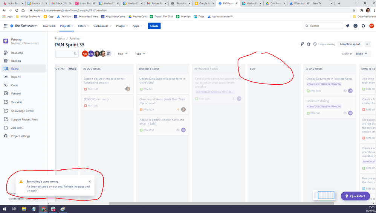Click the horizontal board scrollbar

[x=221, y=203]
